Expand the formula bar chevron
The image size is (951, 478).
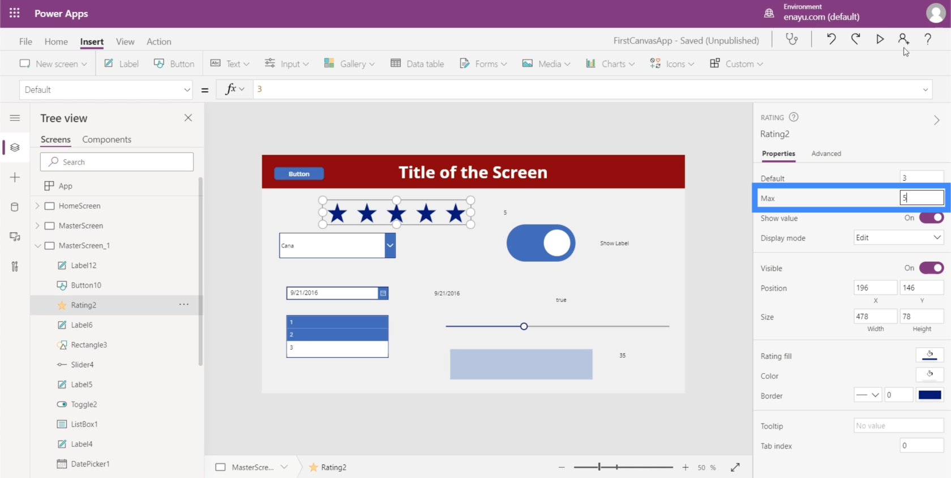point(926,89)
